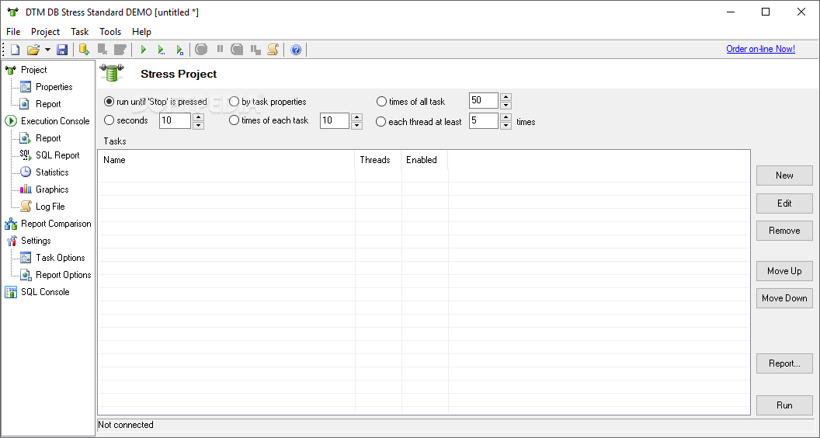This screenshot has height=438, width=820.
Task: Sort tasks by Threads column header
Action: tap(378, 160)
